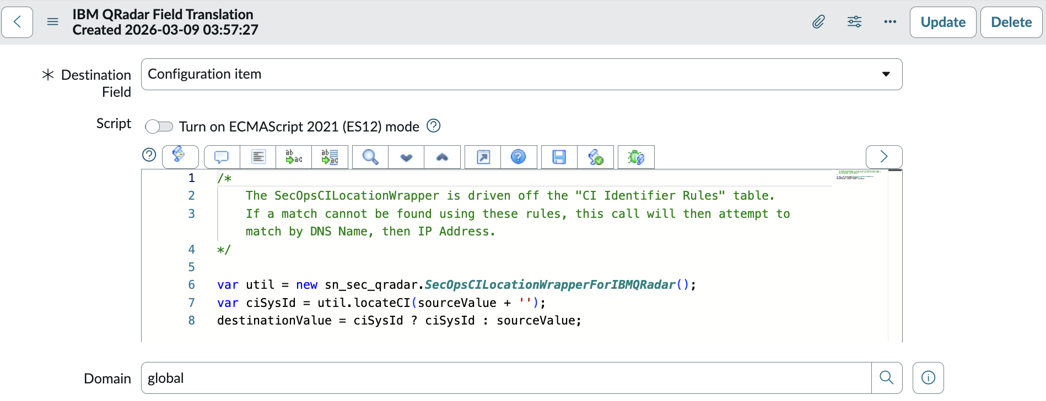Click the 'destinationValue = ciSysId' line

(399, 321)
